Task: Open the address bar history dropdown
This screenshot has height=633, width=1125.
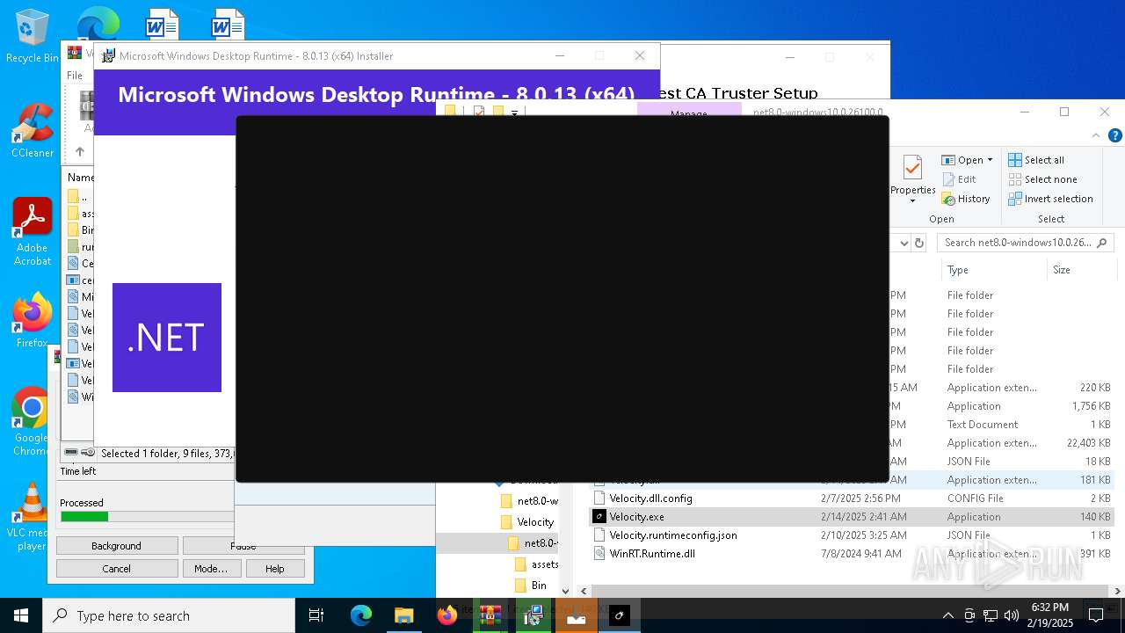Action: (904, 243)
